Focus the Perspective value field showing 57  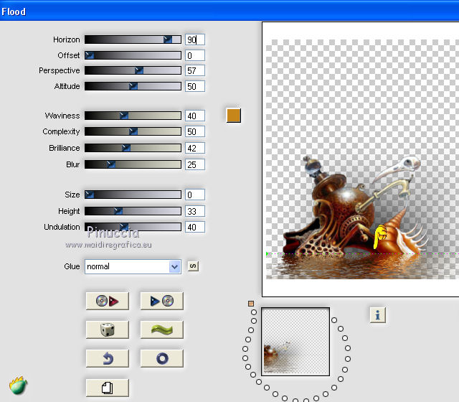tap(195, 70)
